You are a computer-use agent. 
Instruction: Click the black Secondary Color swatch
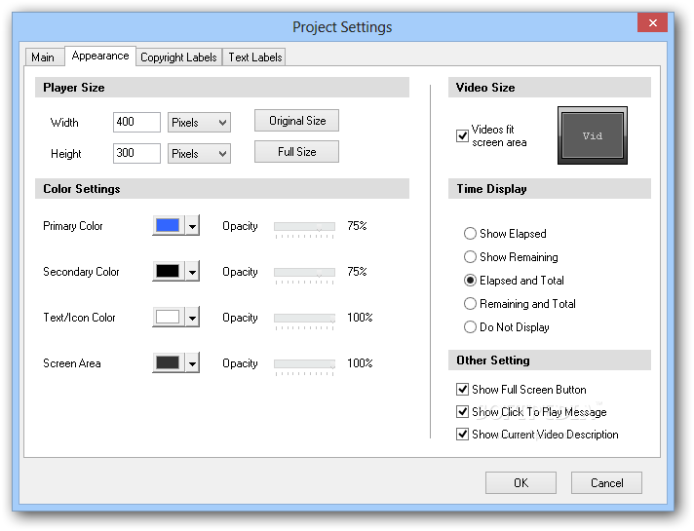[x=168, y=272]
